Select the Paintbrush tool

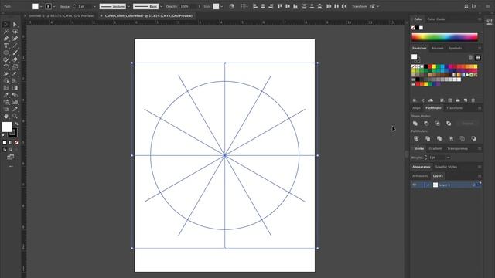point(15,53)
